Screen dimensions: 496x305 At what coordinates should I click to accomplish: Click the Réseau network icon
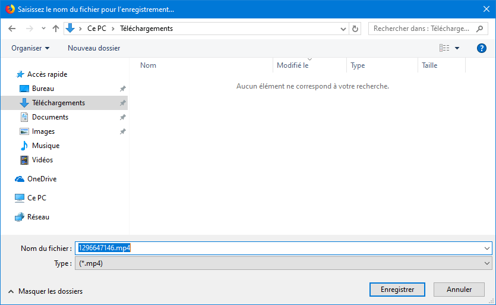click(x=20, y=217)
